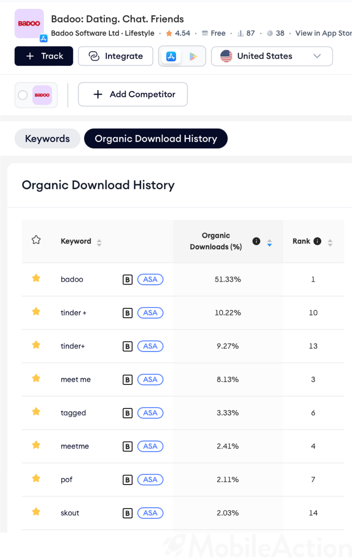Image resolution: width=352 pixels, height=558 pixels.
Task: Click the ASA badge in meet me row
Action: 150,380
